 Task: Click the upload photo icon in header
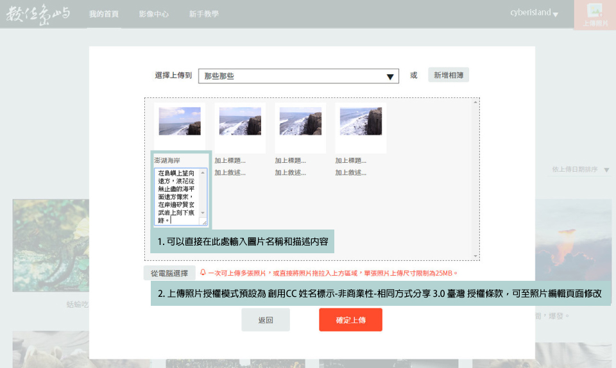click(595, 14)
